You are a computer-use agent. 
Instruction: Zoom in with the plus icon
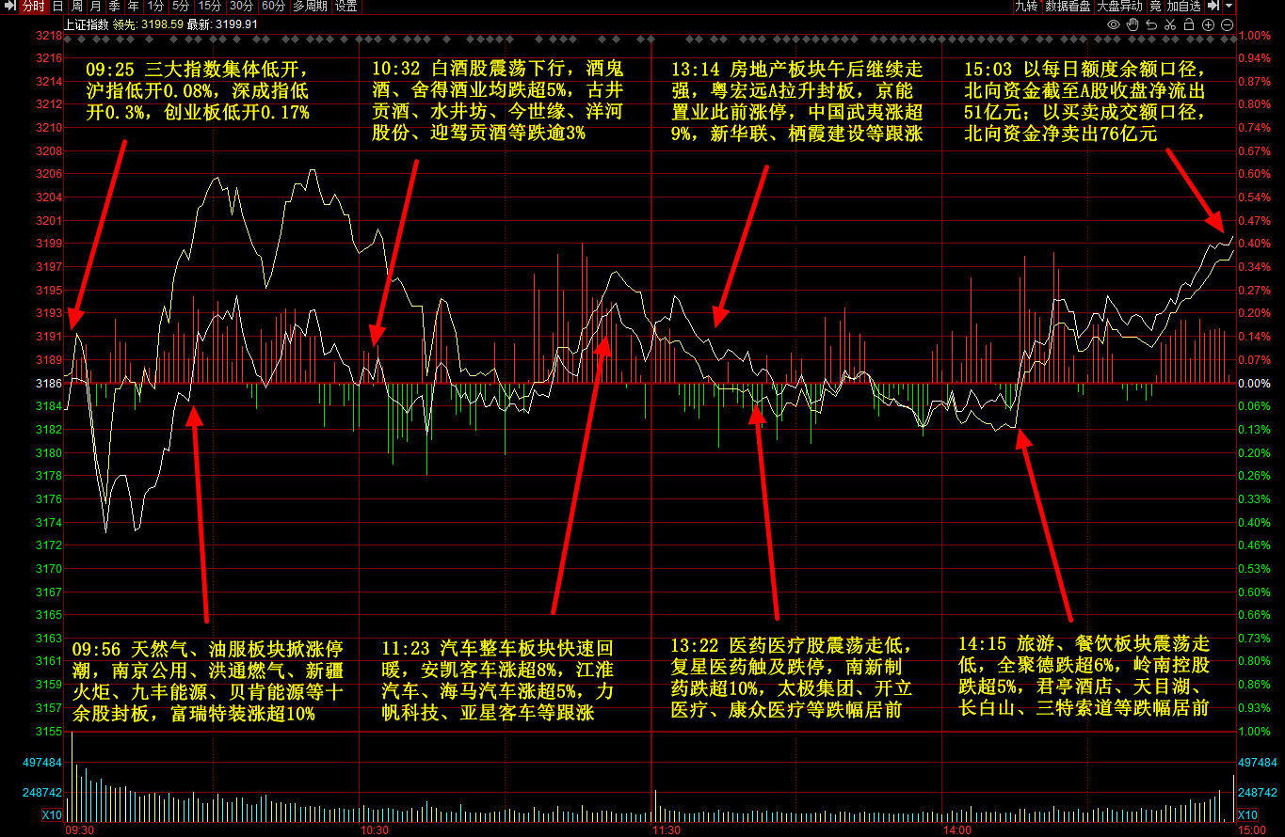tap(1208, 24)
